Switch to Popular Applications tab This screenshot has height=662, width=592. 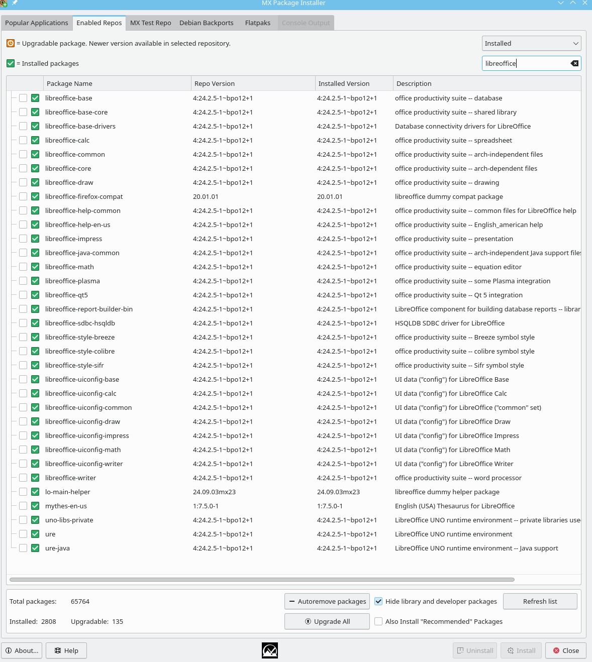[37, 23]
